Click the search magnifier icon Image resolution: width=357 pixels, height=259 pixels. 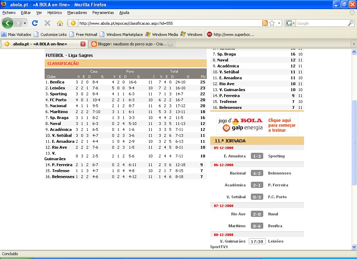pos(351,23)
